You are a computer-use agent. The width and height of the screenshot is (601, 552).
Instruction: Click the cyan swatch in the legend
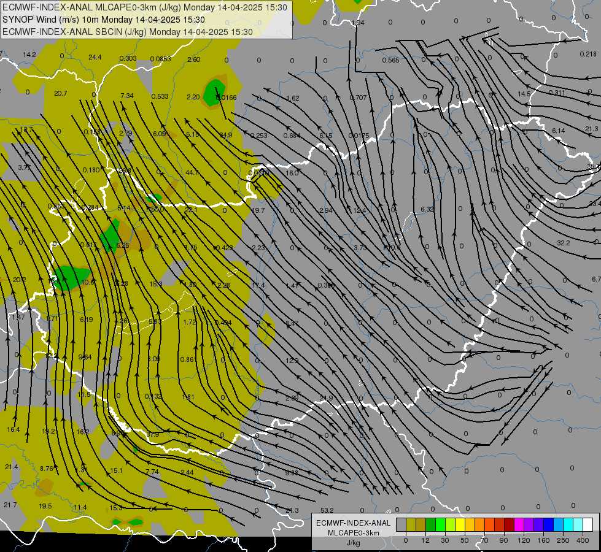568,524
